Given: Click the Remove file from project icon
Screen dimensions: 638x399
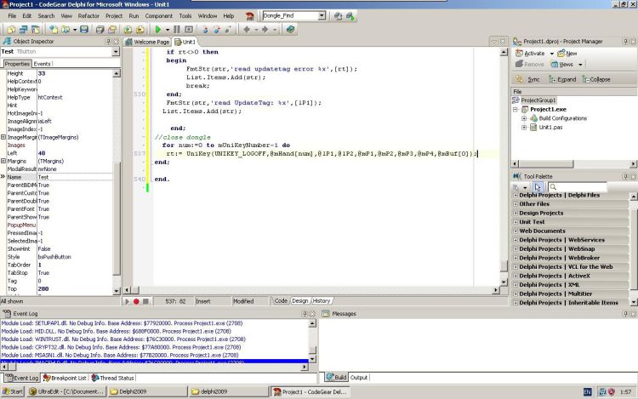Looking at the screenshot, I should 140,29.
